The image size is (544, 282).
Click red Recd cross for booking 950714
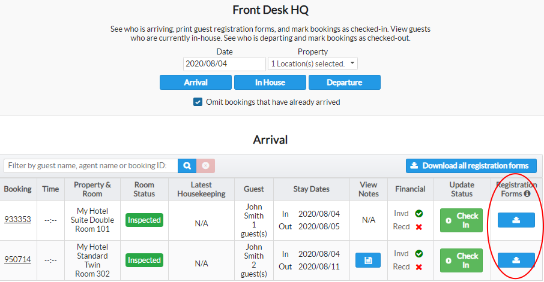point(419,266)
